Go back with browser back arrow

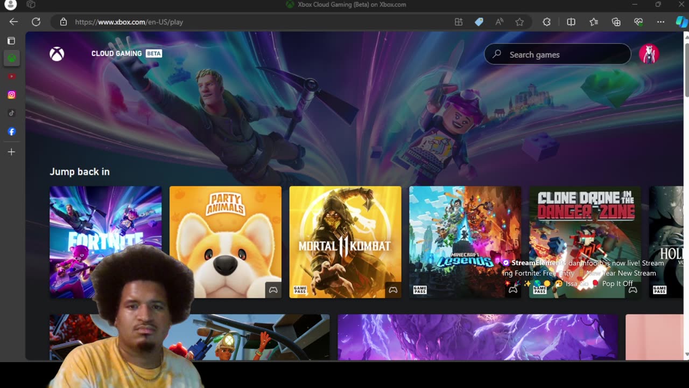13,22
